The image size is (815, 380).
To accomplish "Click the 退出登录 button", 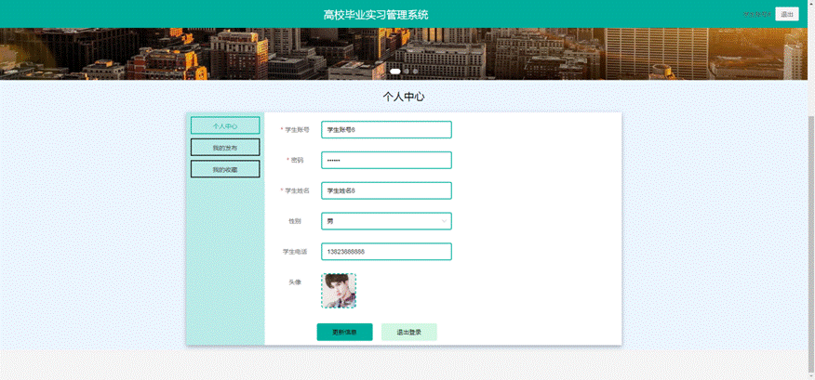I will (x=409, y=333).
